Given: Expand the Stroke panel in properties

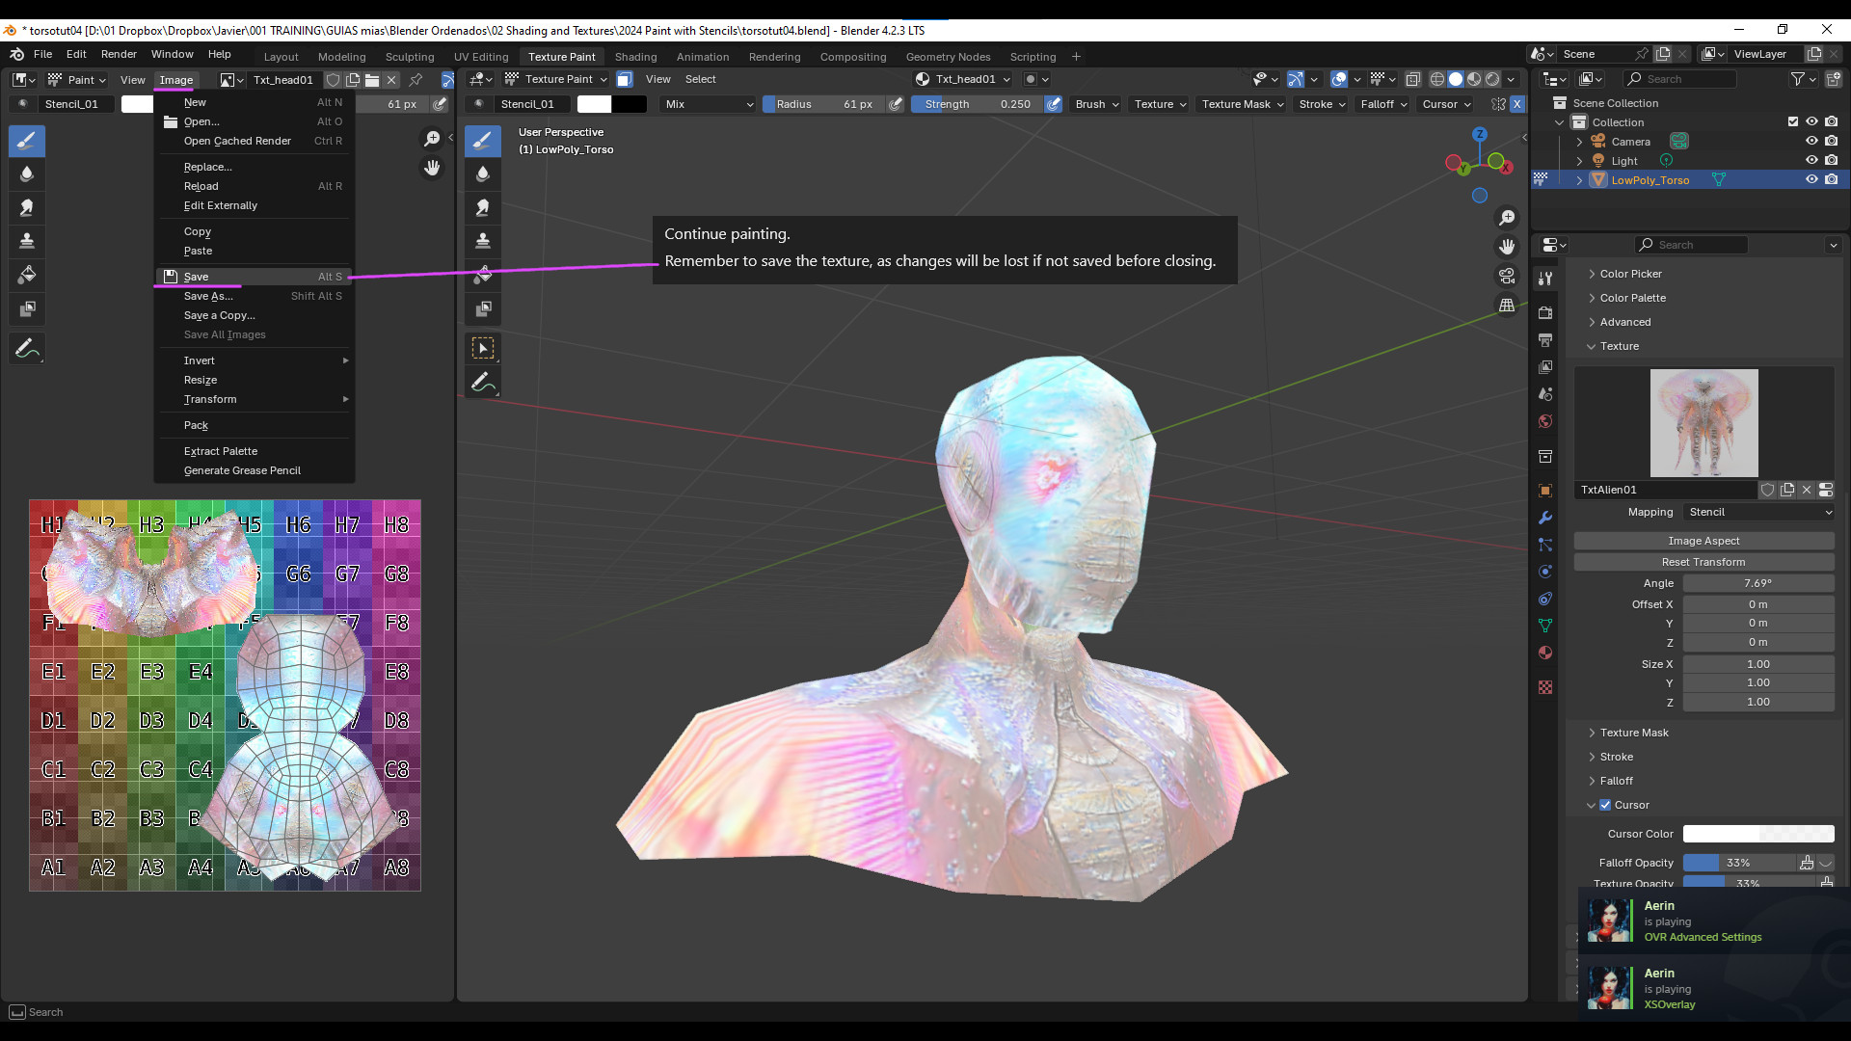Looking at the screenshot, I should coord(1616,757).
